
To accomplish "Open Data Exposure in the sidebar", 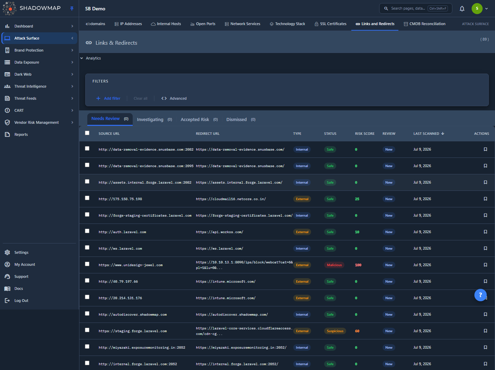I will 39,62.
